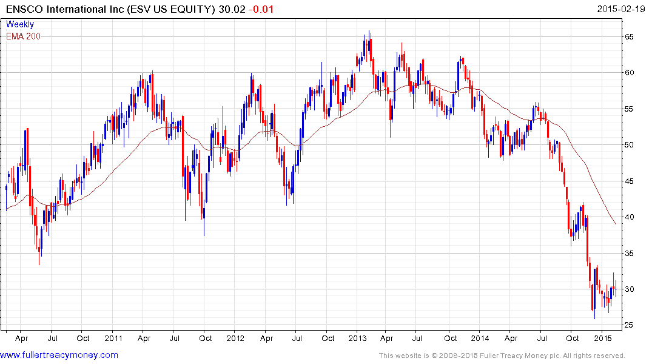This screenshot has height=364, width=652.
Task: Click the 40 price axis label
Action: coord(630,217)
